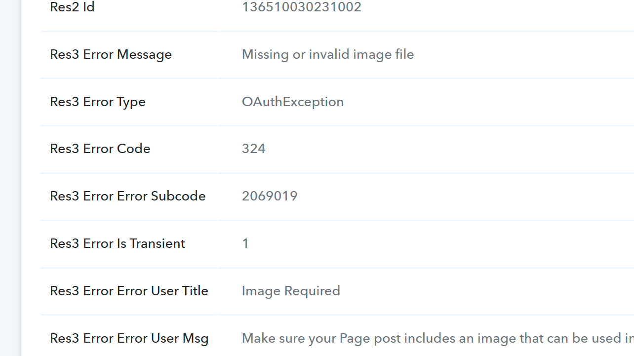Click the OAuthException value
634x356 pixels.
click(x=293, y=102)
